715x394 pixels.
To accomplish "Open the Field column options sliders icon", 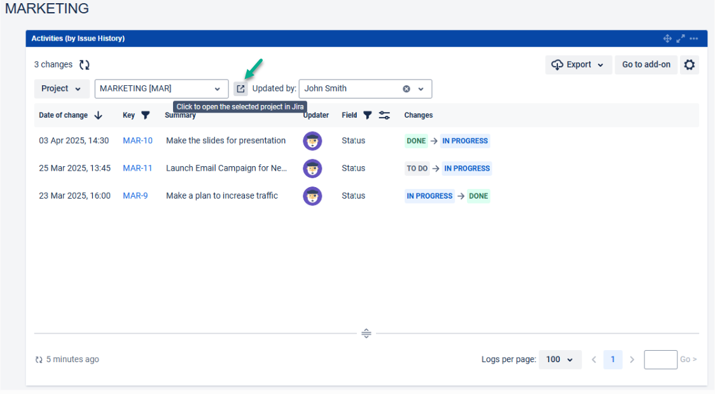I will tap(384, 115).
